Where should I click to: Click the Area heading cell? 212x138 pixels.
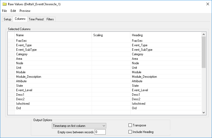coord(166,58)
